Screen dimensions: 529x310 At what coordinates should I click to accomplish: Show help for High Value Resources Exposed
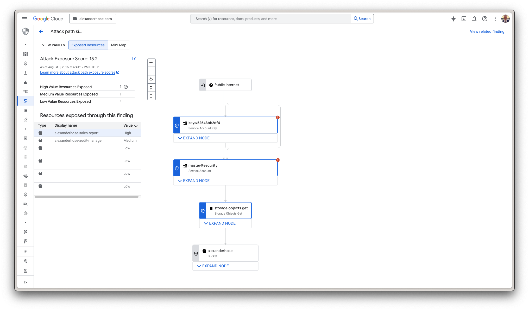pos(126,87)
